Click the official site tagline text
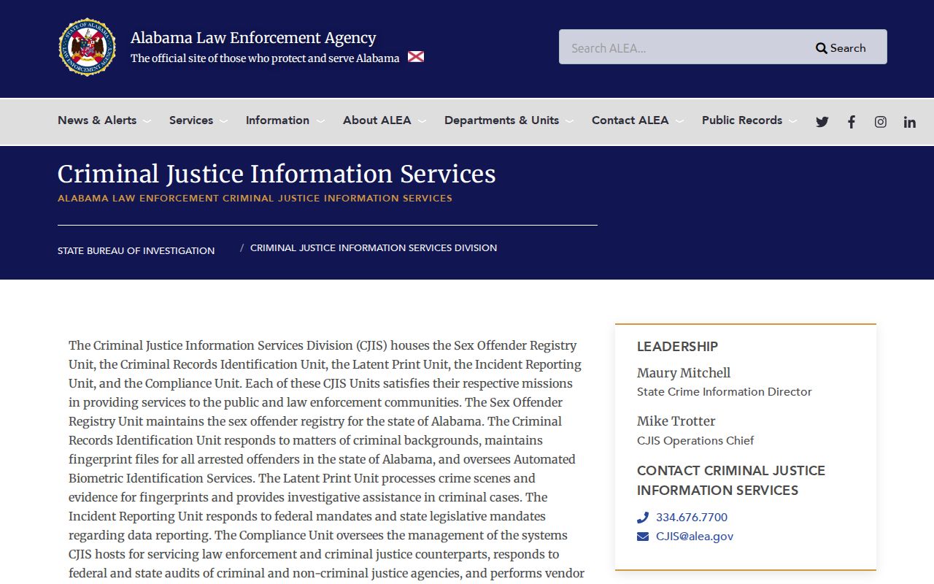Image resolution: width=934 pixels, height=584 pixels. (265, 58)
